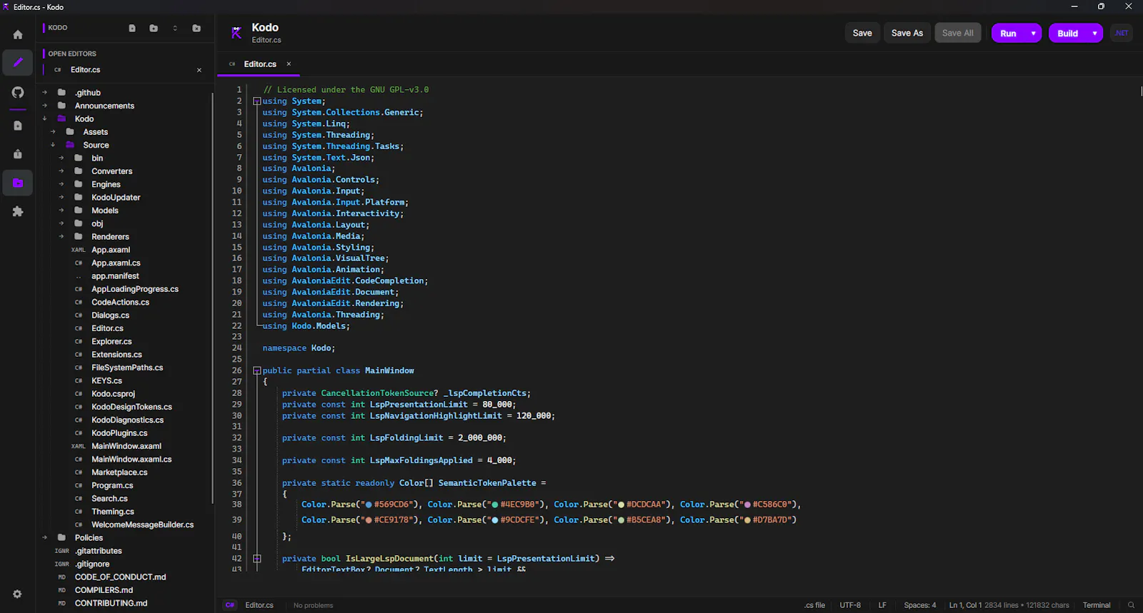Open the Home view in sidebar
Image resolution: width=1143 pixels, height=613 pixels.
coord(18,34)
